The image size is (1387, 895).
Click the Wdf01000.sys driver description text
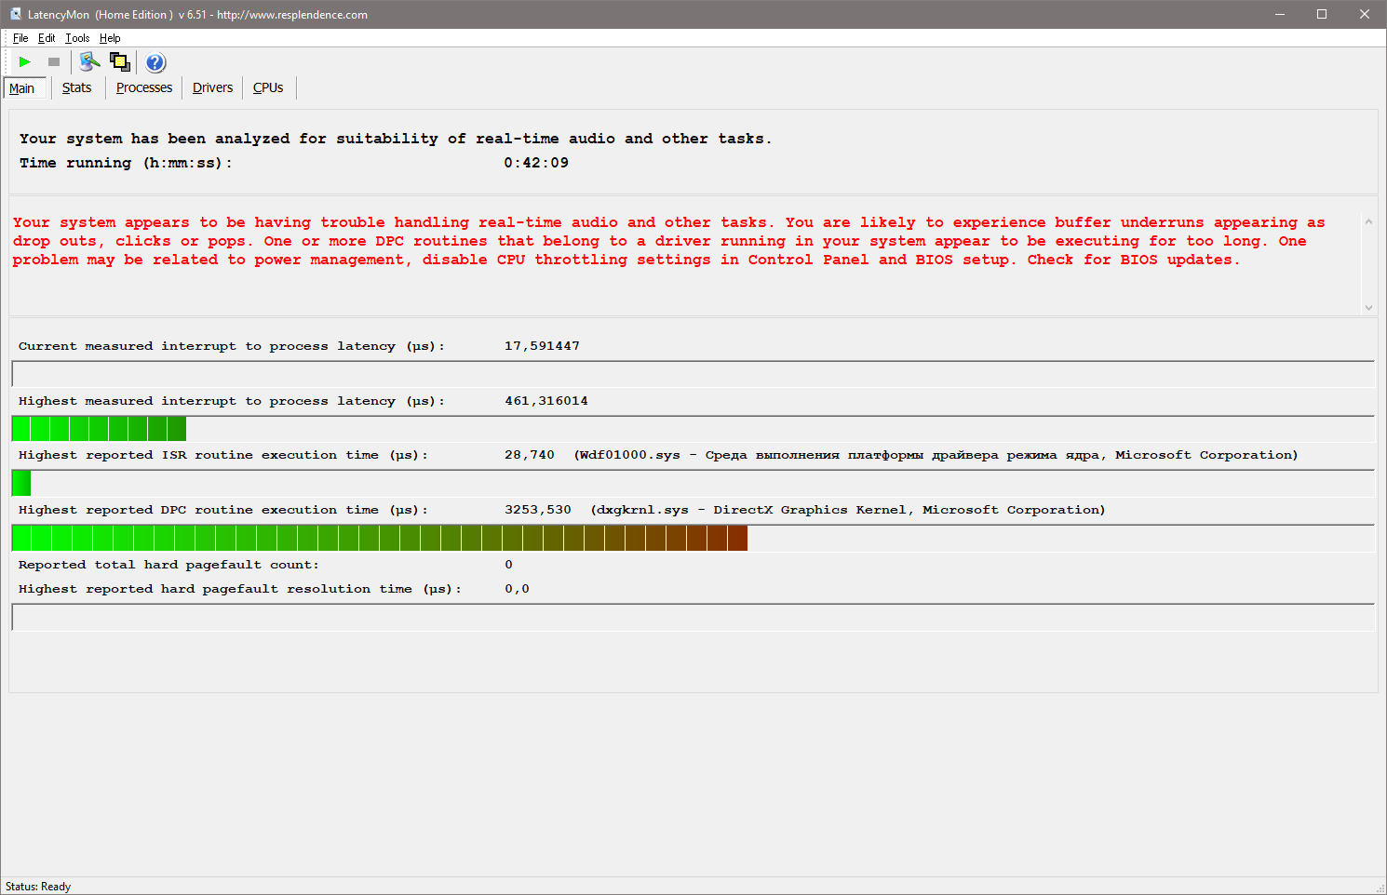[936, 455]
